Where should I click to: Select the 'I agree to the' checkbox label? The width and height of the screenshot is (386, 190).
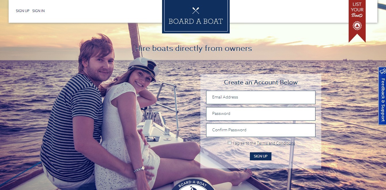[244, 143]
